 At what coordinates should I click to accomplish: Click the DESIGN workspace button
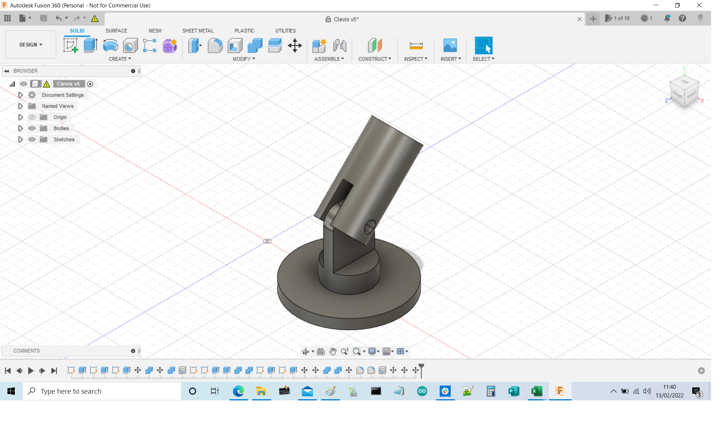(29, 44)
